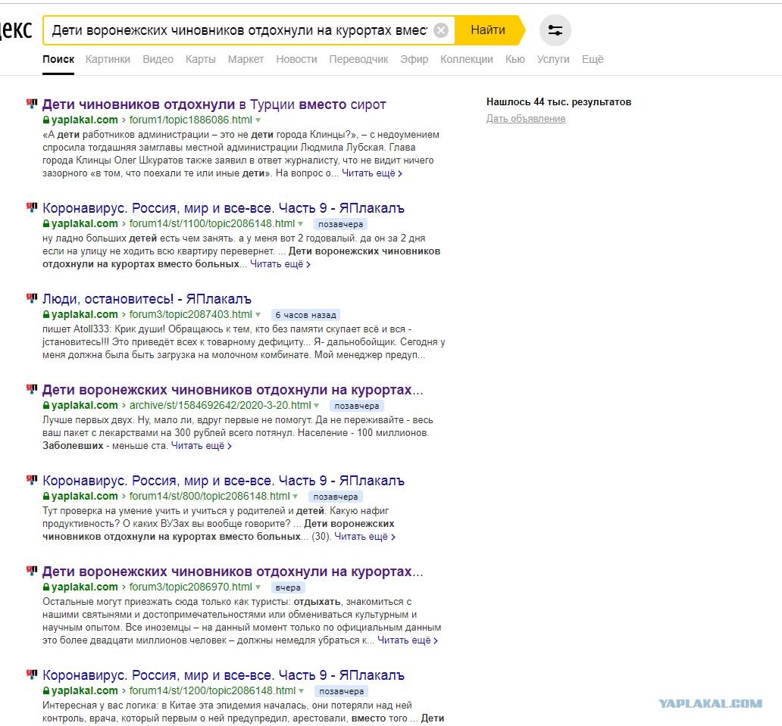
Task: Expand the arrow after forum14/st/800/topic2086148.html
Action: [x=296, y=497]
